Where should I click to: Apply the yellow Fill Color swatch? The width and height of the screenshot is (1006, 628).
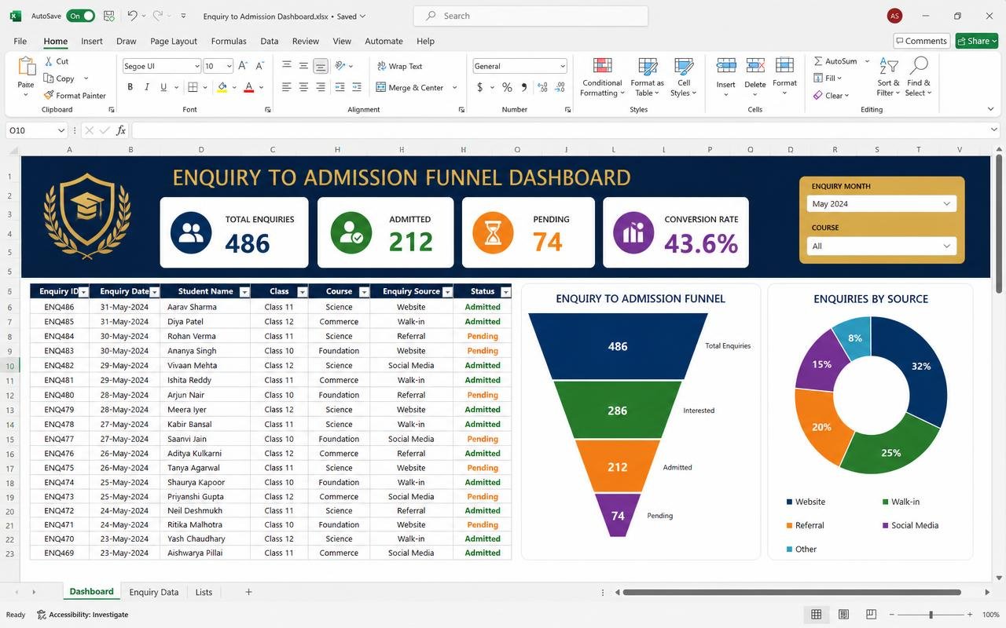coord(222,87)
